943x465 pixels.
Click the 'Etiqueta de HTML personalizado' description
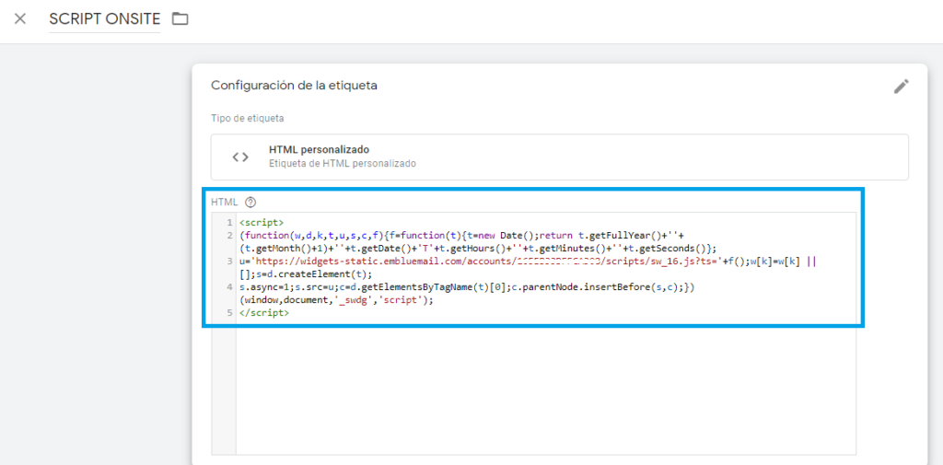(x=342, y=164)
